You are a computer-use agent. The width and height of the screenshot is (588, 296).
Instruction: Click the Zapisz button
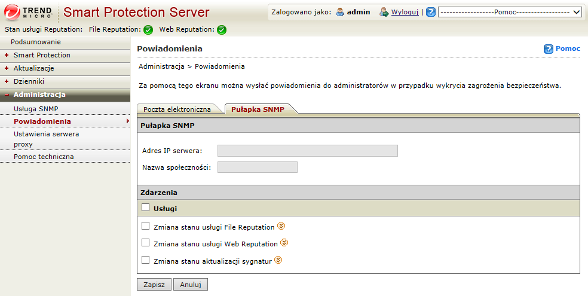pos(154,285)
